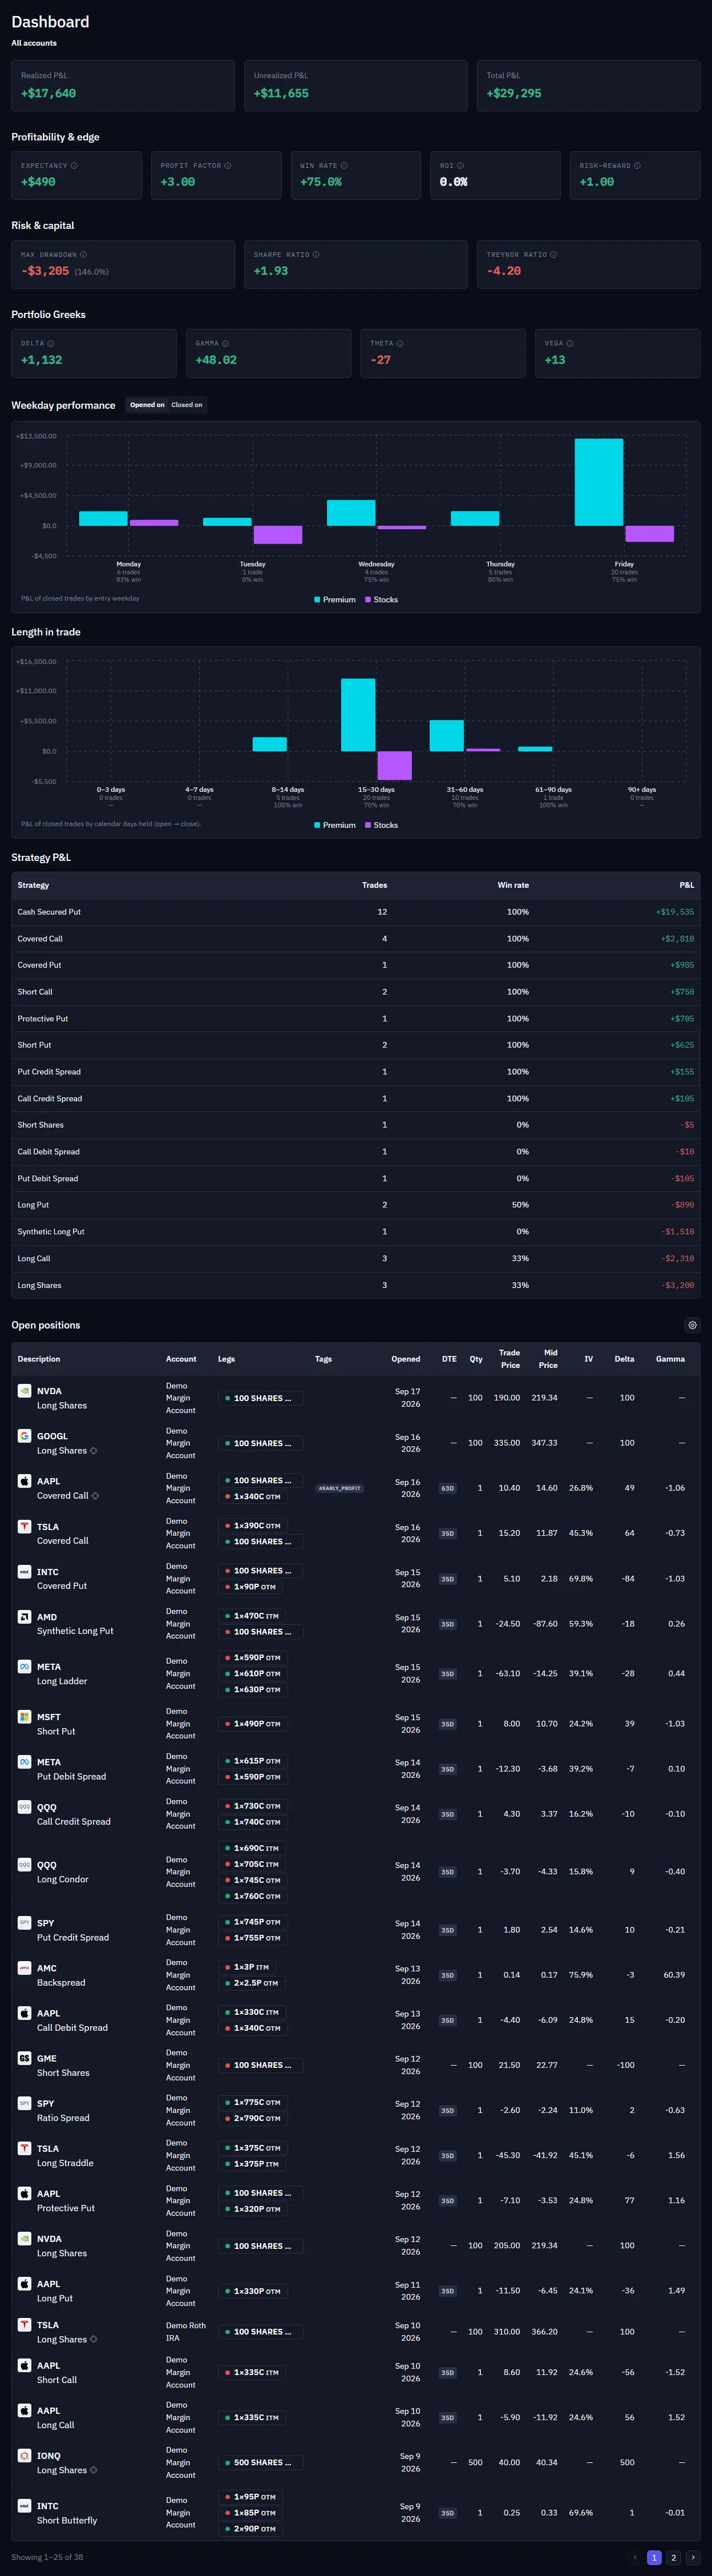Viewport: 712px width, 2576px height.
Task: Click the Gamma info icon
Action: coord(225,343)
